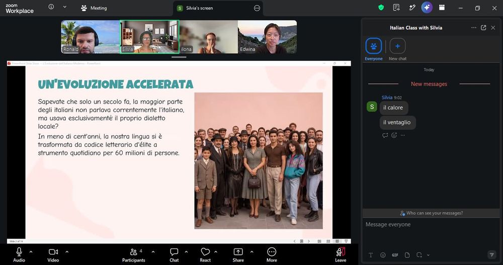
Task: Reply to Silvia's message in thread
Action: click(385, 135)
